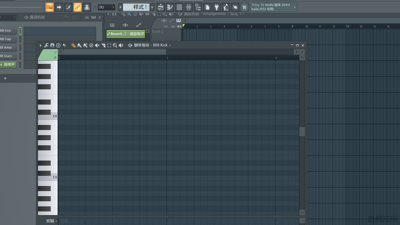
Task: Select the zoom tool in piano roll
Action: [x=115, y=45]
